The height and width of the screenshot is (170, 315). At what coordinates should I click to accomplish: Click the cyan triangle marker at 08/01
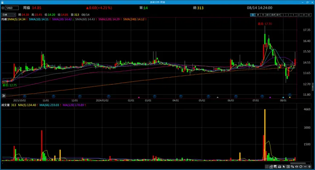(x=283, y=97)
